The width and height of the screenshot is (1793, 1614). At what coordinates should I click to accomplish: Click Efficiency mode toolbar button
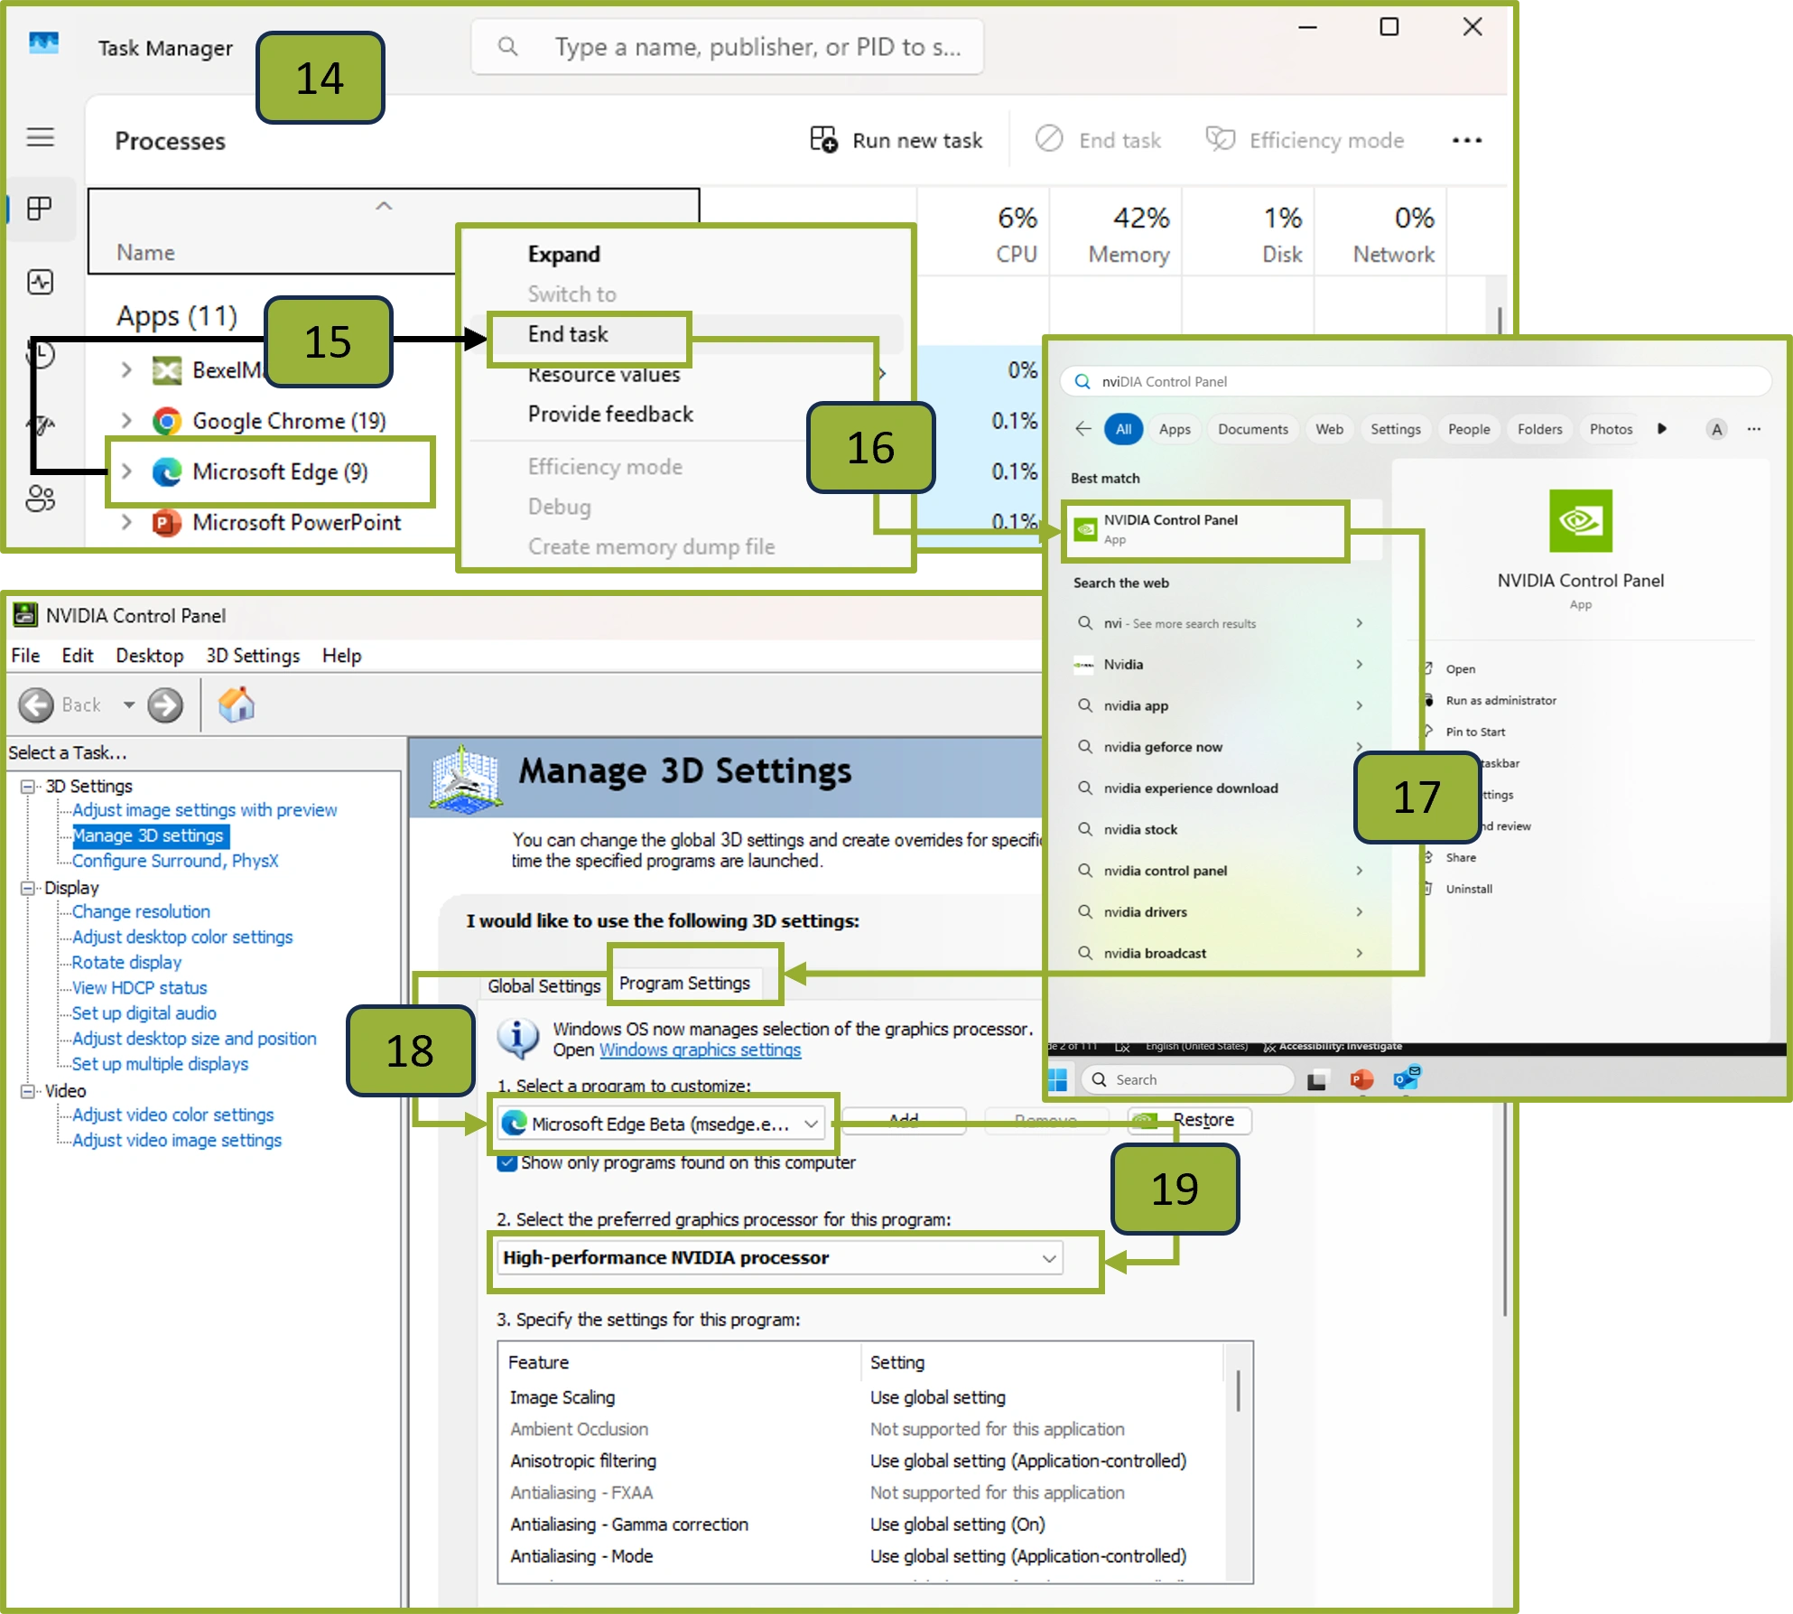click(x=1305, y=140)
